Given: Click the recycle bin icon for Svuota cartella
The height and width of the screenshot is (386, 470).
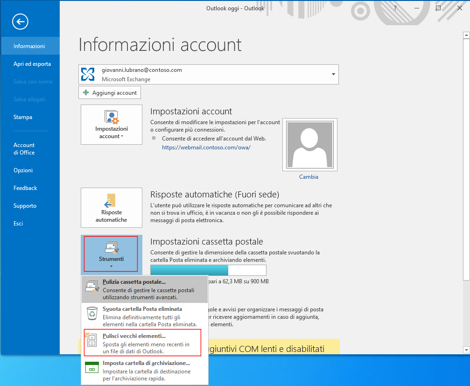Looking at the screenshot, I should pyautogui.click(x=92, y=314).
